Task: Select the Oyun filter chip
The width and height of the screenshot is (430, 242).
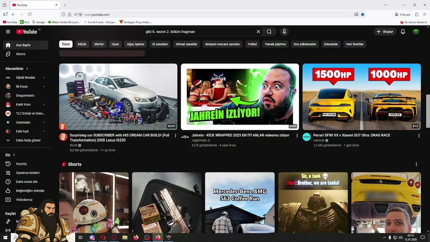Action: click(115, 44)
